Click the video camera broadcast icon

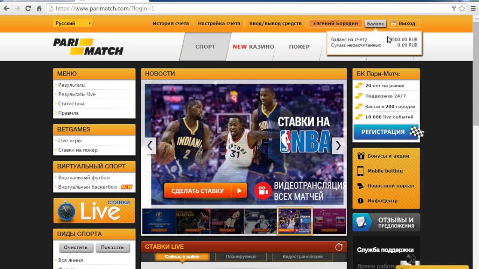click(x=263, y=191)
